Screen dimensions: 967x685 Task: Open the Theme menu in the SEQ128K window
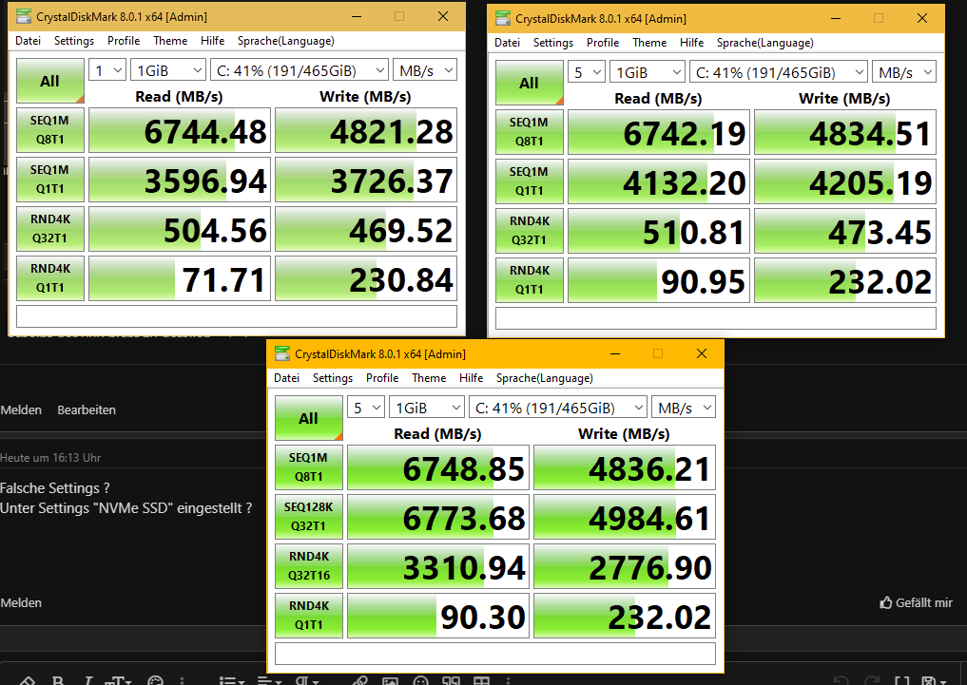429,377
